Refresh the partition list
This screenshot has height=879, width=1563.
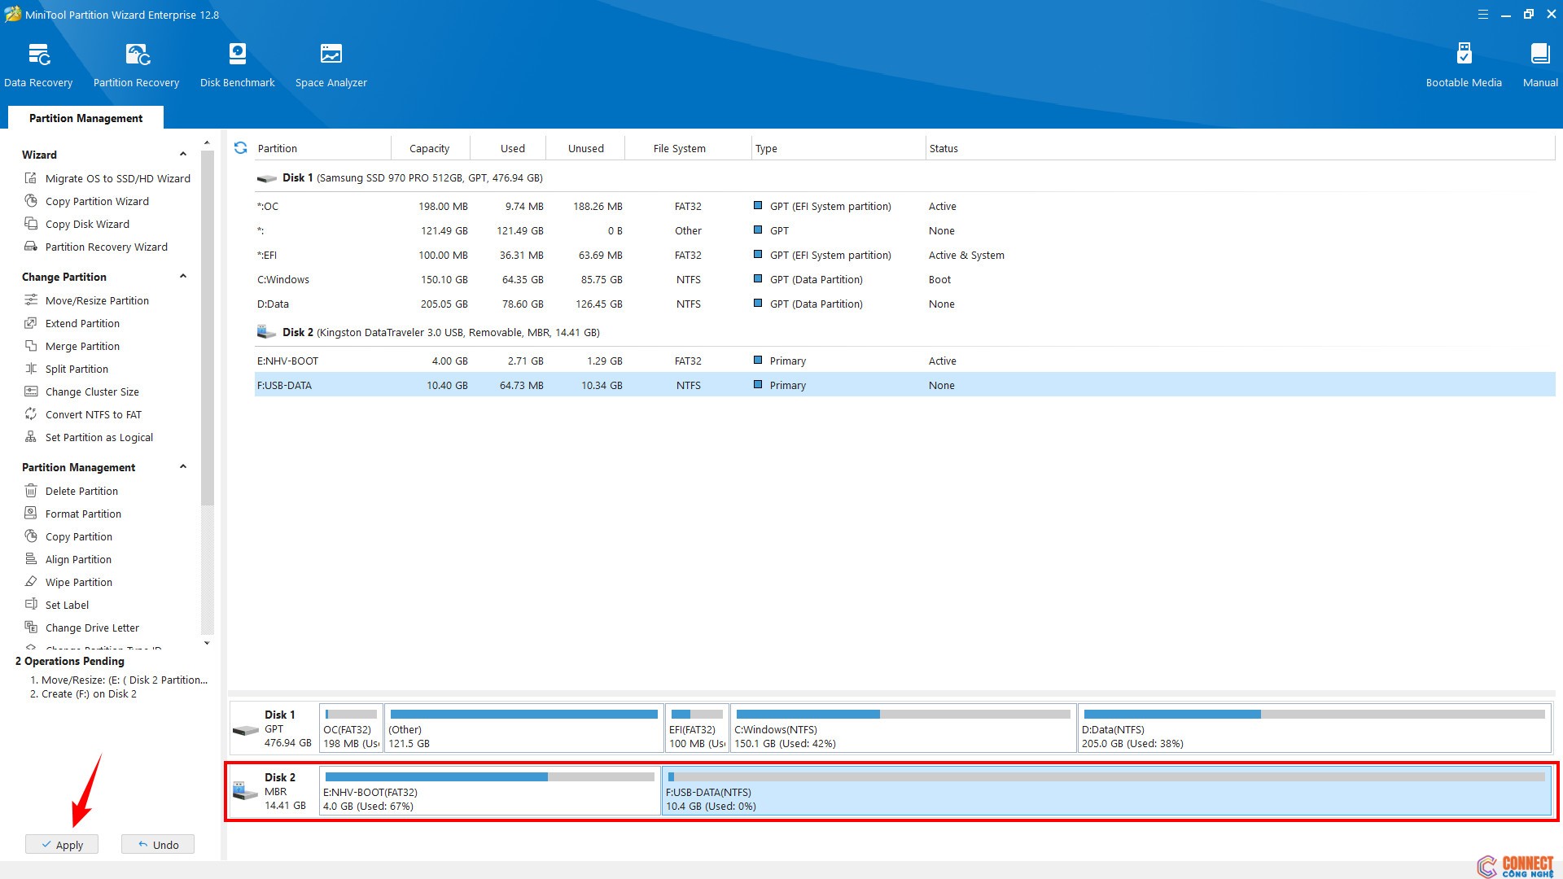tap(240, 148)
